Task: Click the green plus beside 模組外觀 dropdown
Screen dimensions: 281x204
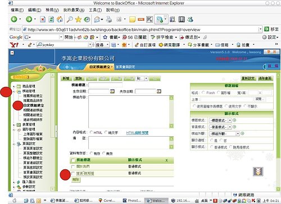Action: click(242, 133)
